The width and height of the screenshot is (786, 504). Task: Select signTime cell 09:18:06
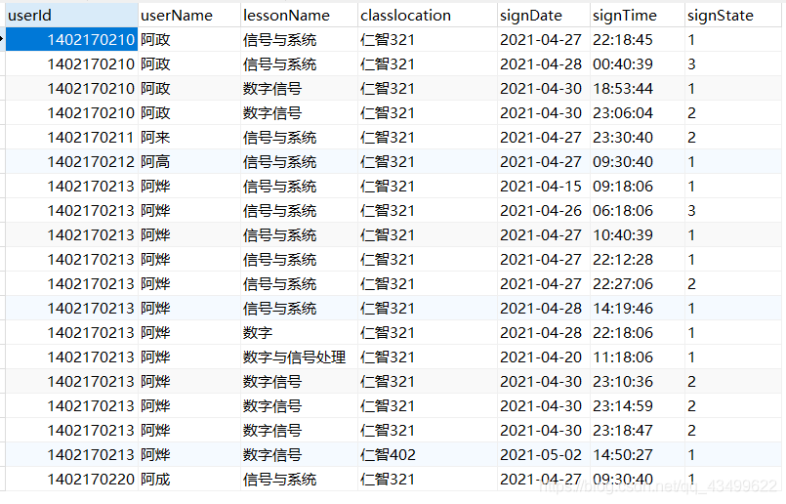tap(638, 186)
